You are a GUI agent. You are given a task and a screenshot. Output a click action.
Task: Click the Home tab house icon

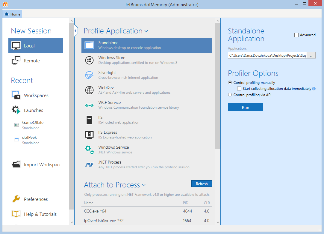point(7,14)
